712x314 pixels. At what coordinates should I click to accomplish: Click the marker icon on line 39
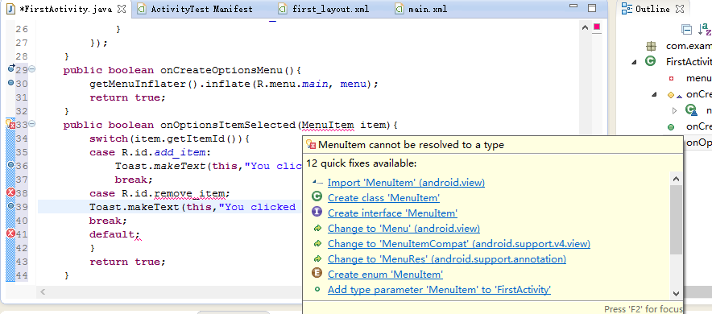click(x=11, y=206)
